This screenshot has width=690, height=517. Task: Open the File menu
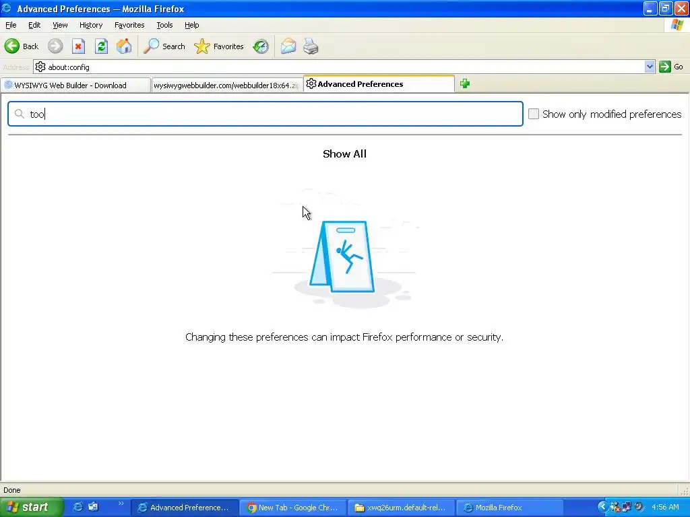[x=11, y=25]
